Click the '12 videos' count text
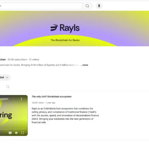Viewport: 149px width, 149px height. (34, 60)
